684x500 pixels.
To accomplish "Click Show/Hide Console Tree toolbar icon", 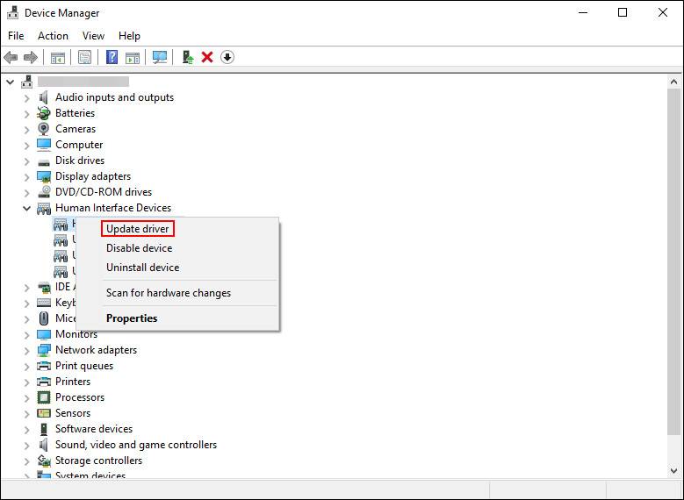I will [58, 58].
